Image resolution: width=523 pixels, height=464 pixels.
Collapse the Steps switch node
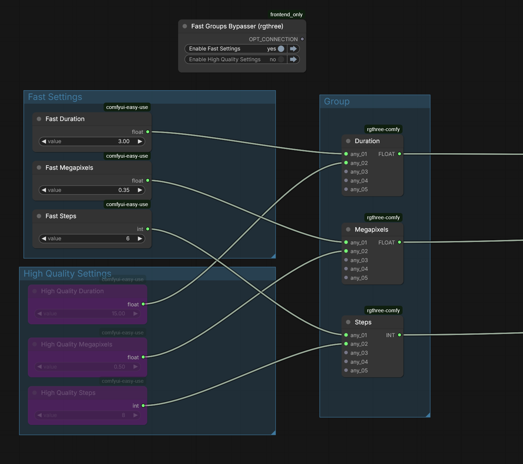(348, 322)
